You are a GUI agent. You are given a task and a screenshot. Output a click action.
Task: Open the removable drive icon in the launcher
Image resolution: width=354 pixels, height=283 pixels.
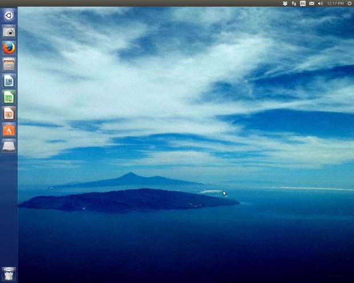pyautogui.click(x=9, y=146)
